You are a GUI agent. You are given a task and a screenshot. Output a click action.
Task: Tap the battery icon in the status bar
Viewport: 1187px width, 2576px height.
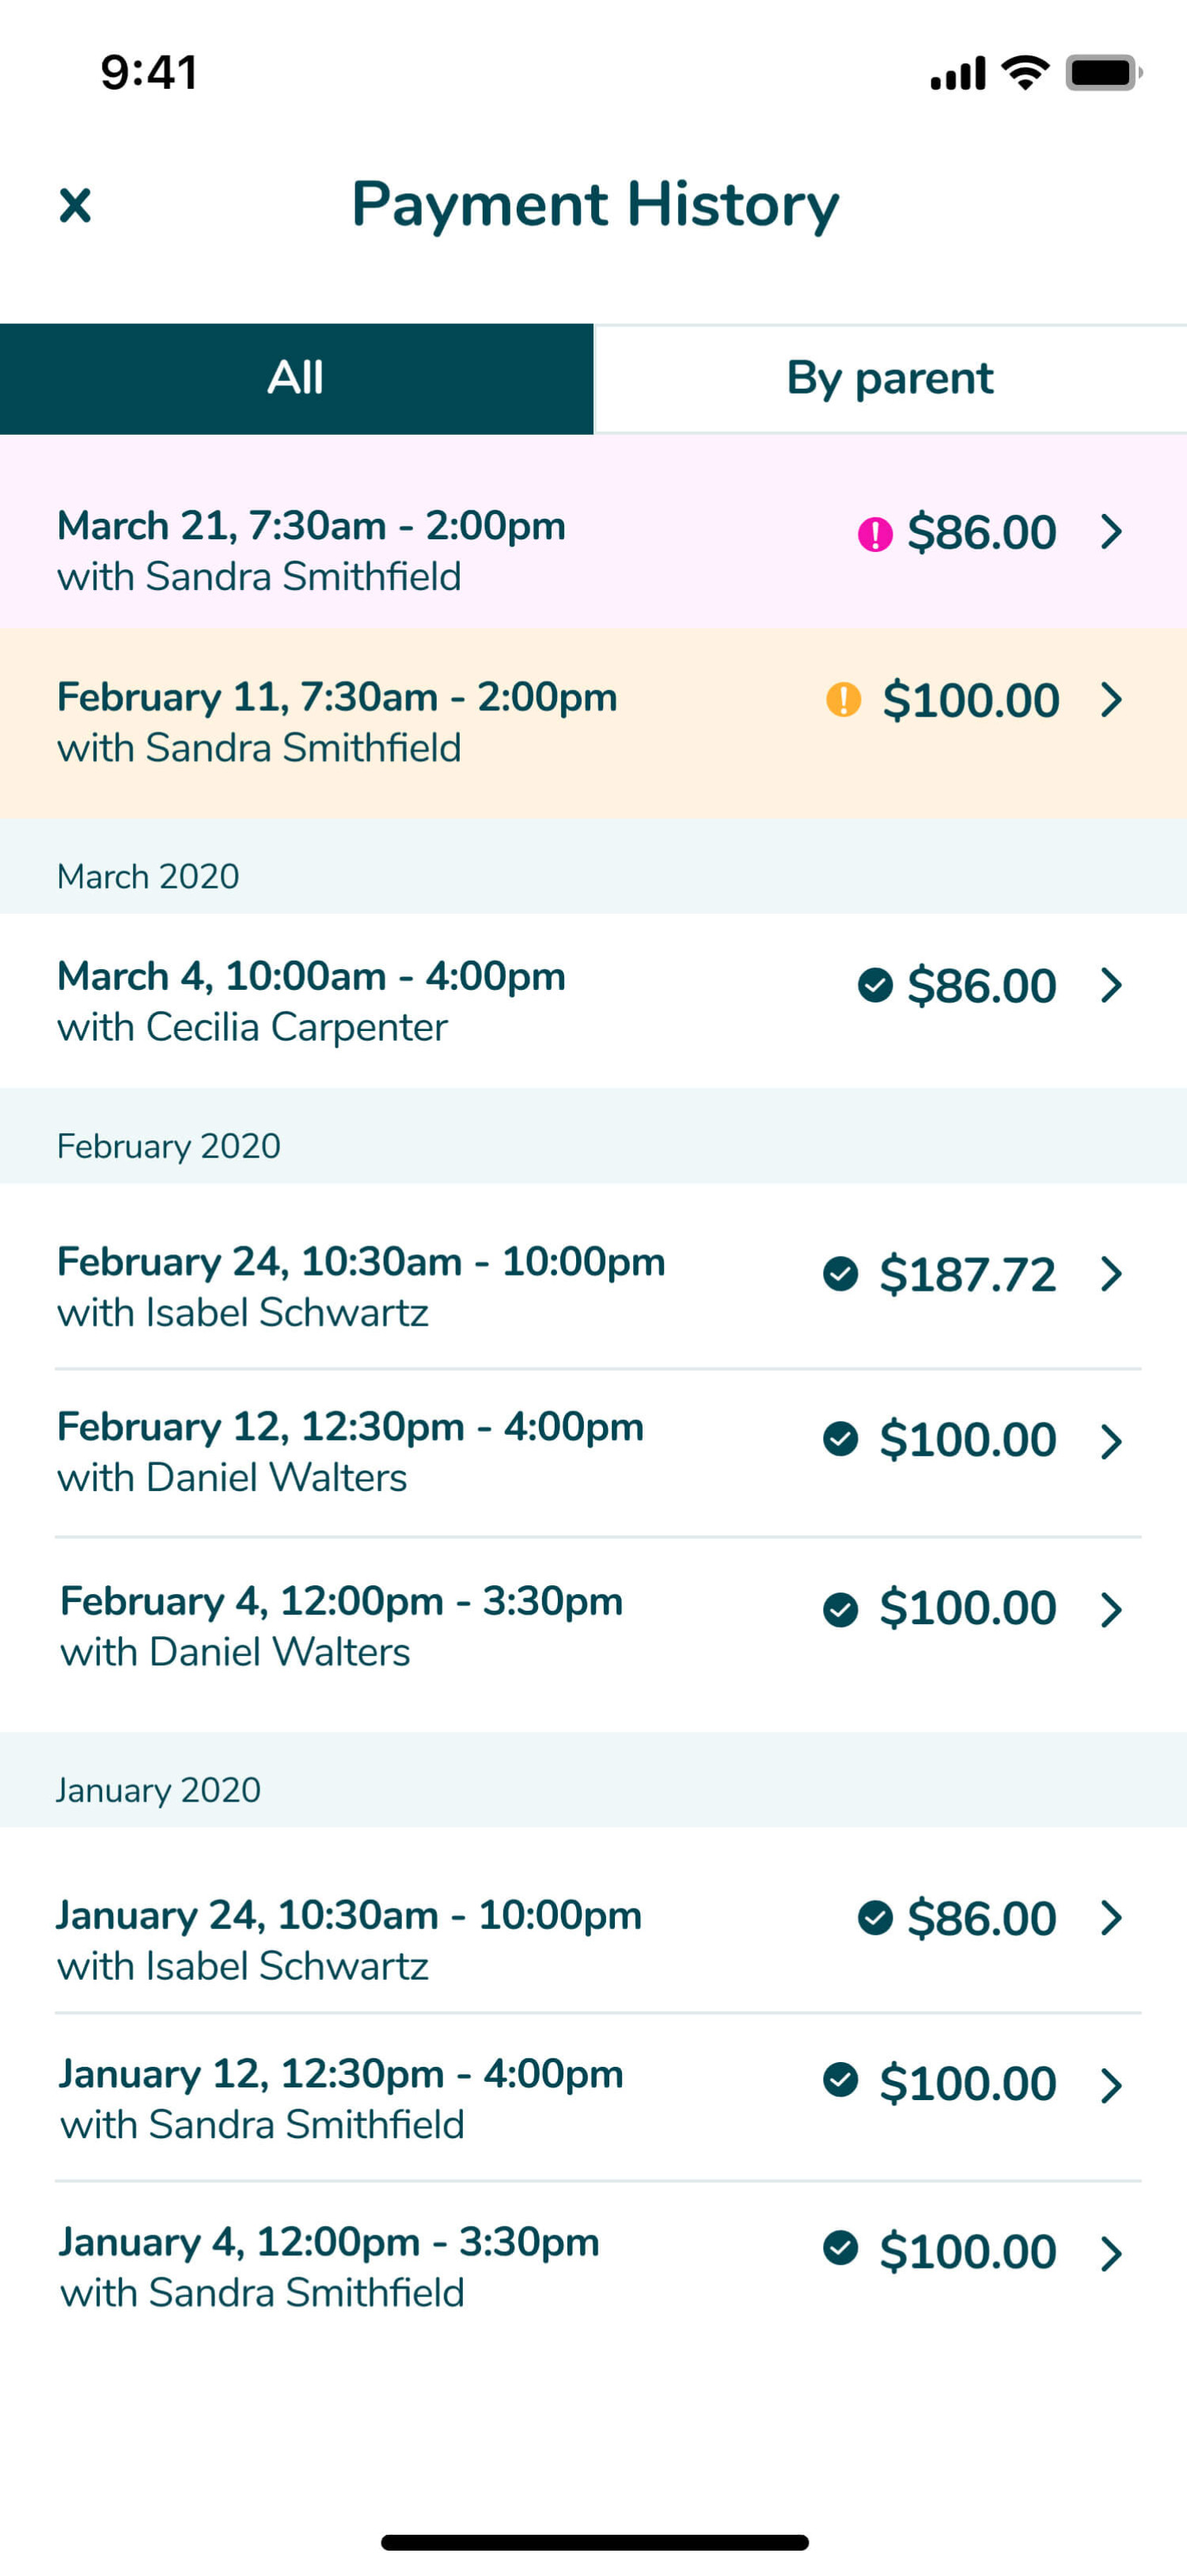[x=1101, y=73]
